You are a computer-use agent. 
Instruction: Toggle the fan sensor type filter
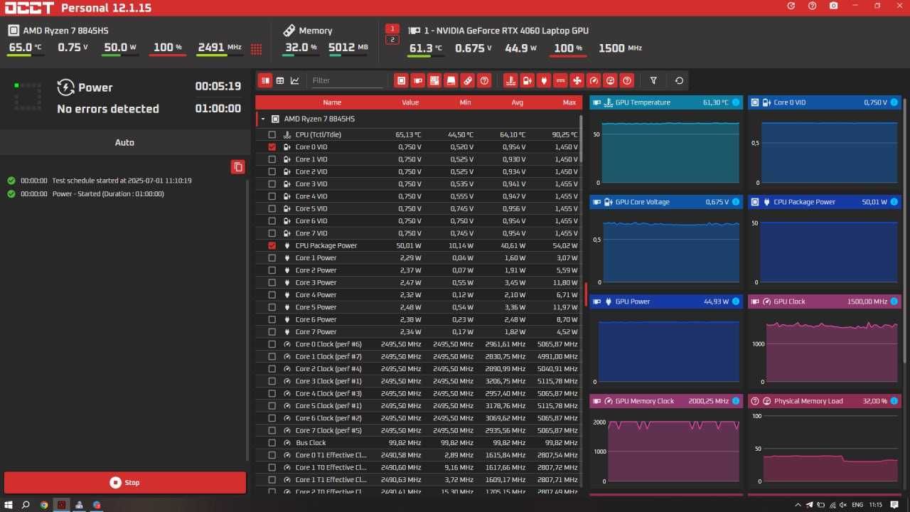point(577,80)
